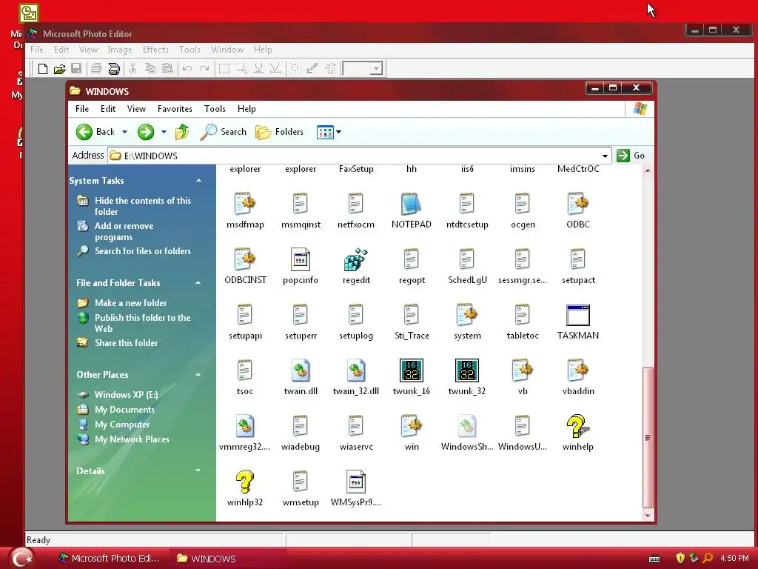
Task: Expand the Details panel
Action: pyautogui.click(x=198, y=470)
